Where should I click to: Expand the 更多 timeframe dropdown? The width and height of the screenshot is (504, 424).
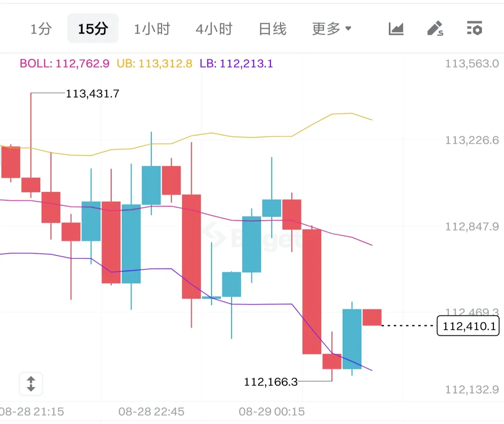pyautogui.click(x=331, y=29)
